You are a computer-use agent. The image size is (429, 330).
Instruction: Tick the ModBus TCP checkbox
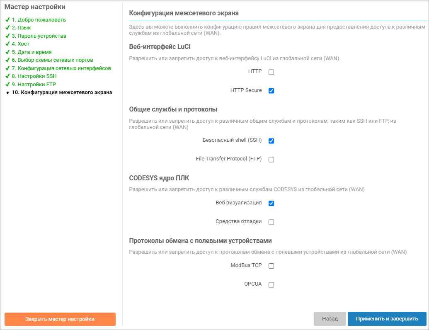pos(271,266)
